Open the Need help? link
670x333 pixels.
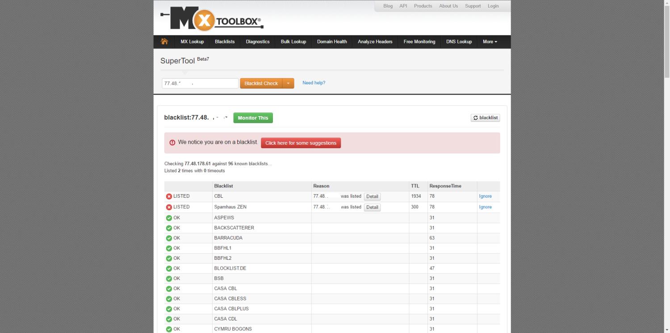[x=314, y=83]
